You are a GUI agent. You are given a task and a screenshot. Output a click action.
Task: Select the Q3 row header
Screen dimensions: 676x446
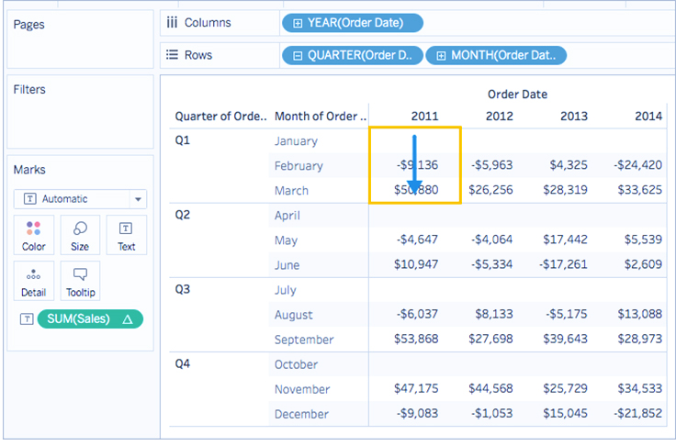(x=183, y=290)
